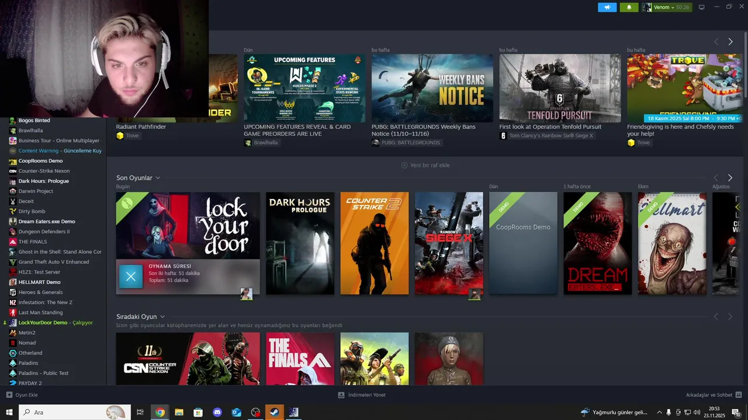Image resolution: width=748 pixels, height=420 pixels.
Task: Show hidden system tray icons chevron
Action: pos(660,412)
